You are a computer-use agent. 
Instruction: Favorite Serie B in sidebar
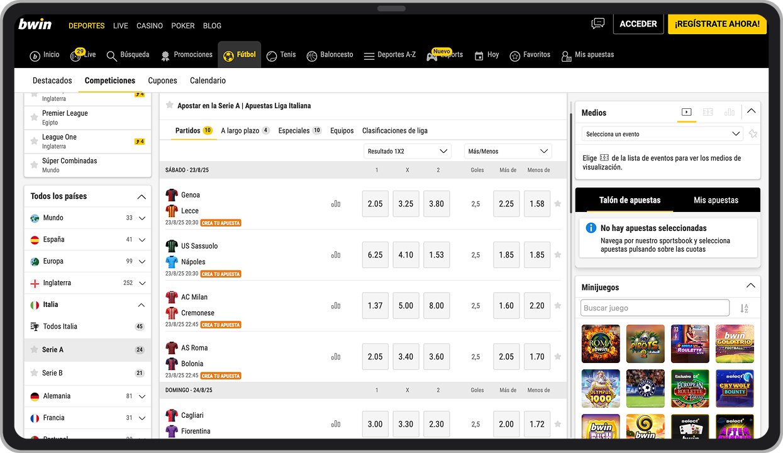click(x=34, y=373)
